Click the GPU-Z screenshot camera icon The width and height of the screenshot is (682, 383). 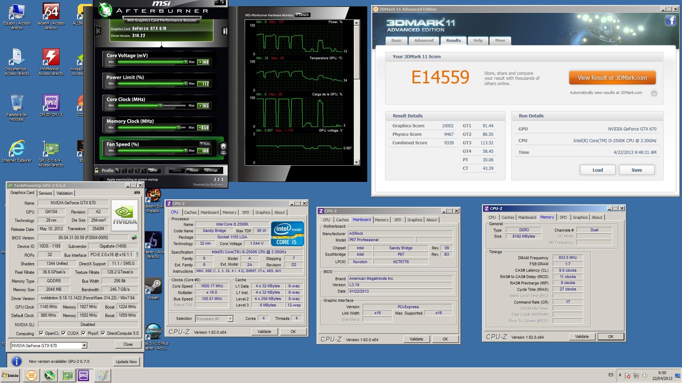[137, 193]
